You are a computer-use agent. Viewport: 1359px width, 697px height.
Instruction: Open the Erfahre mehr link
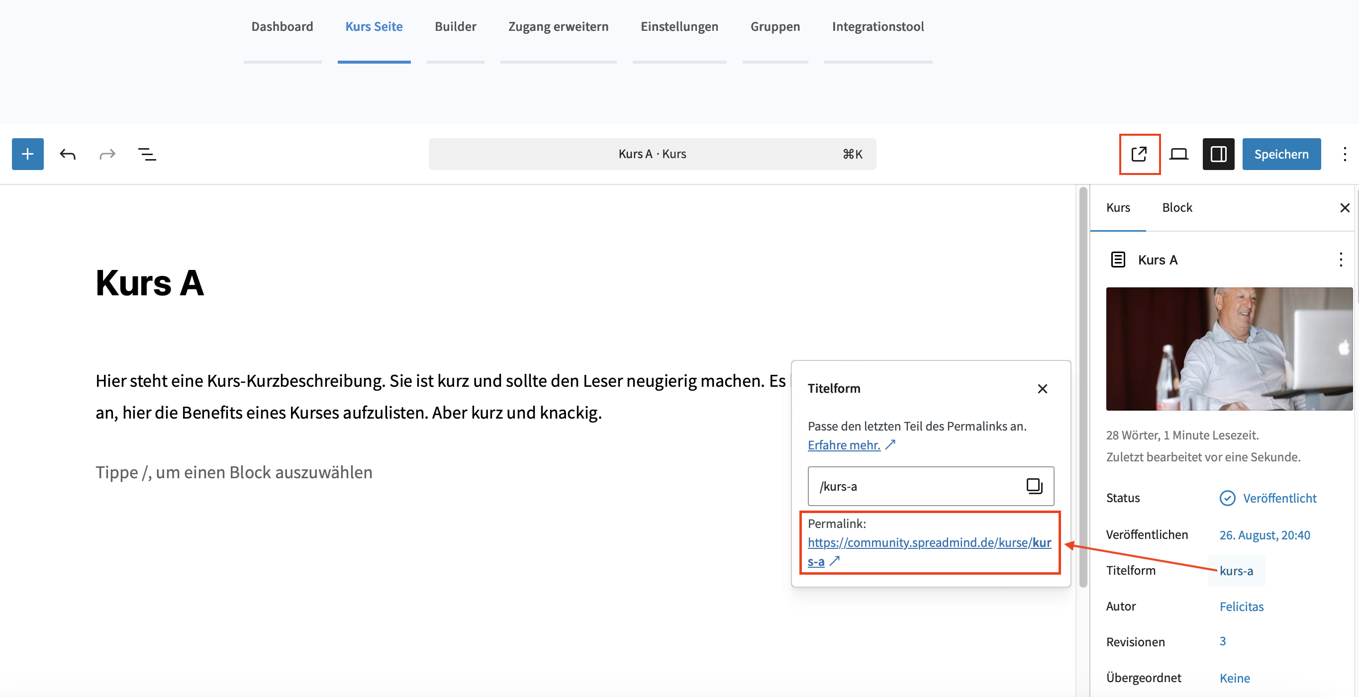(x=844, y=445)
